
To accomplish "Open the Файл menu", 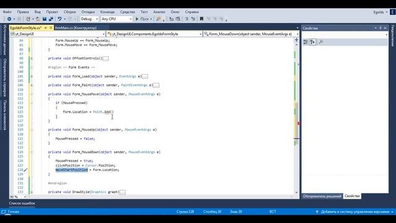I will (x=7, y=12).
